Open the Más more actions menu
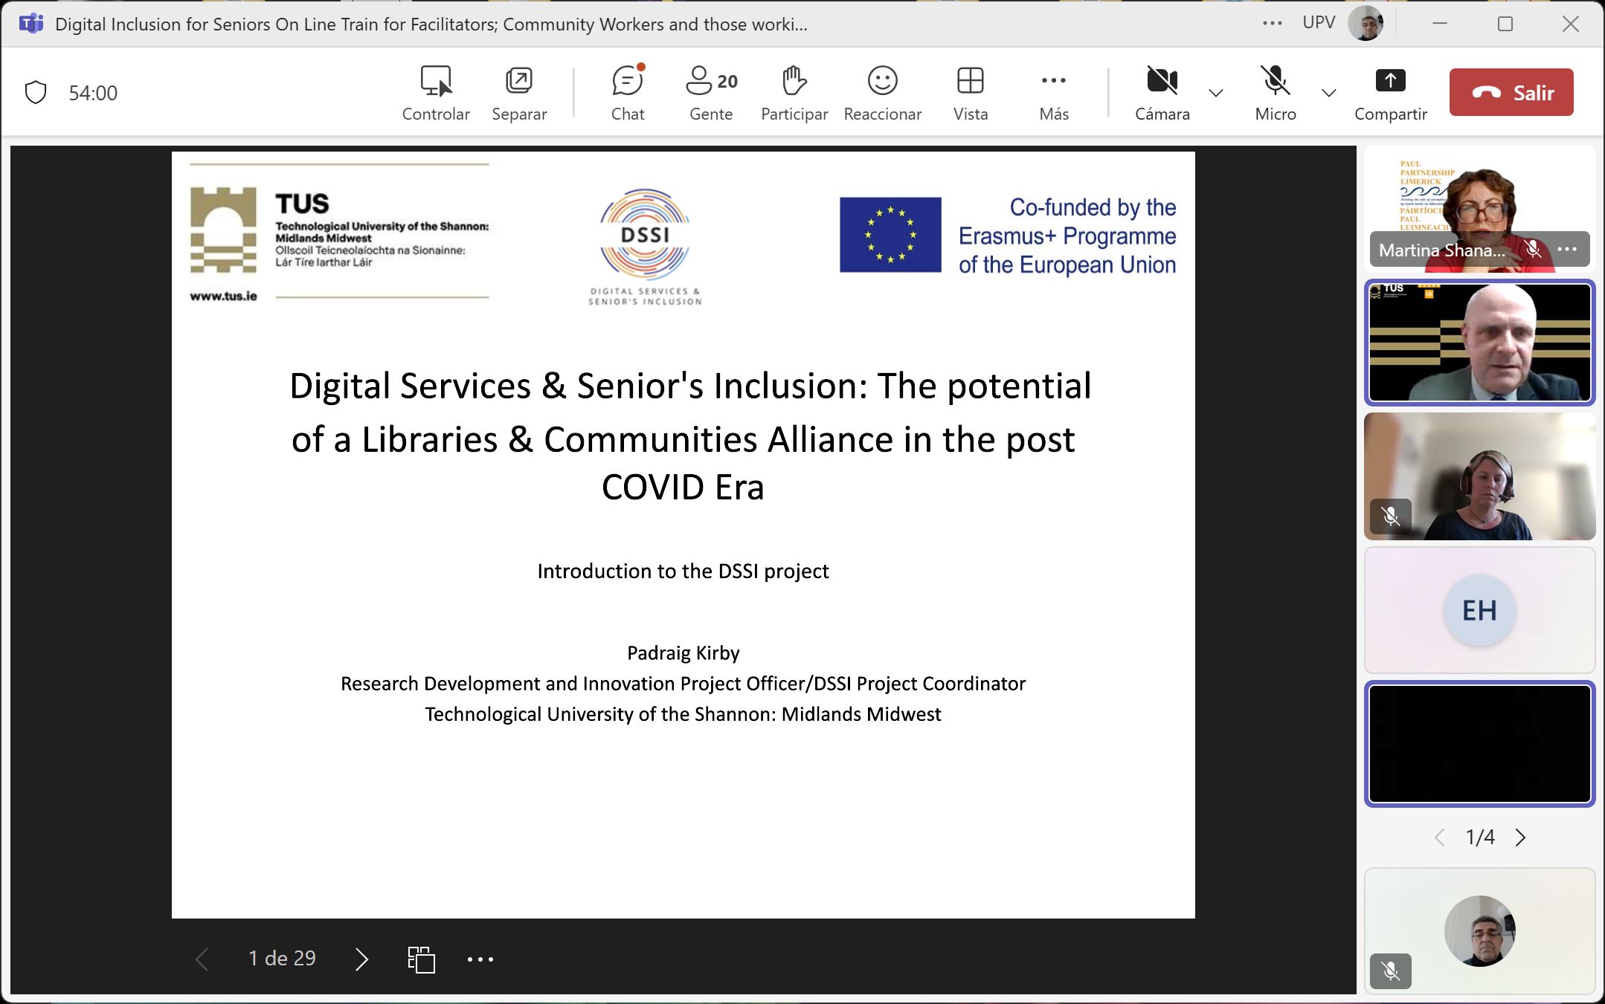The image size is (1605, 1004). [x=1053, y=92]
